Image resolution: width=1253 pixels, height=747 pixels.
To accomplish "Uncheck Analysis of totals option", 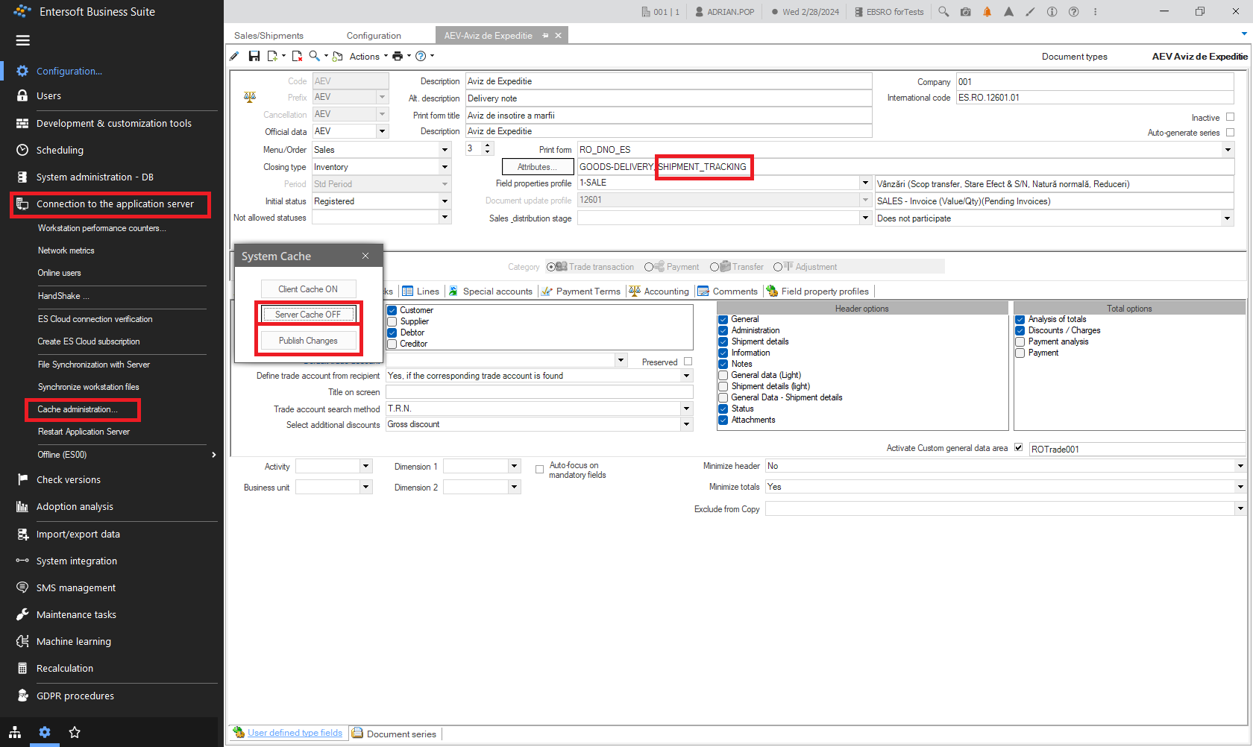I will pyautogui.click(x=1020, y=319).
